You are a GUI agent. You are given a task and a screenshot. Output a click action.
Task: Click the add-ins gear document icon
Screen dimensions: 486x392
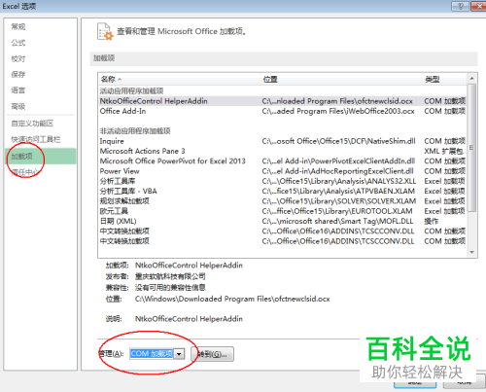point(105,31)
